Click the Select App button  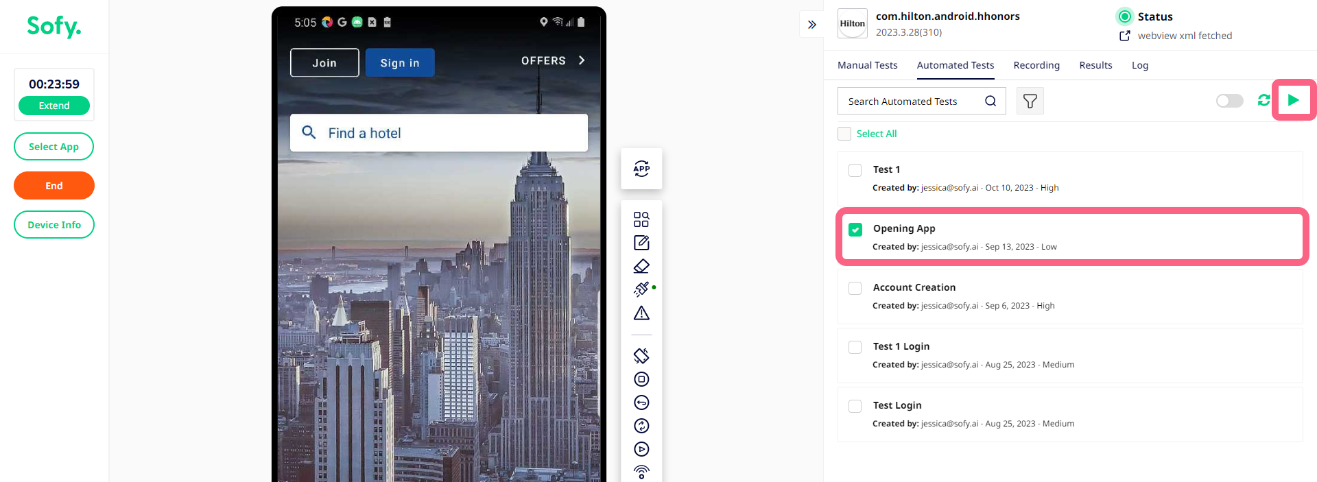(54, 147)
